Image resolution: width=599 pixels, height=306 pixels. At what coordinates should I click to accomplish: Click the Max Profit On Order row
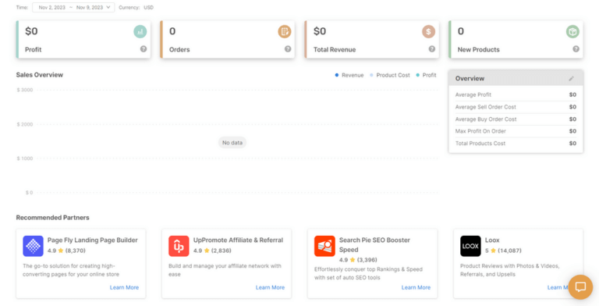point(516,131)
